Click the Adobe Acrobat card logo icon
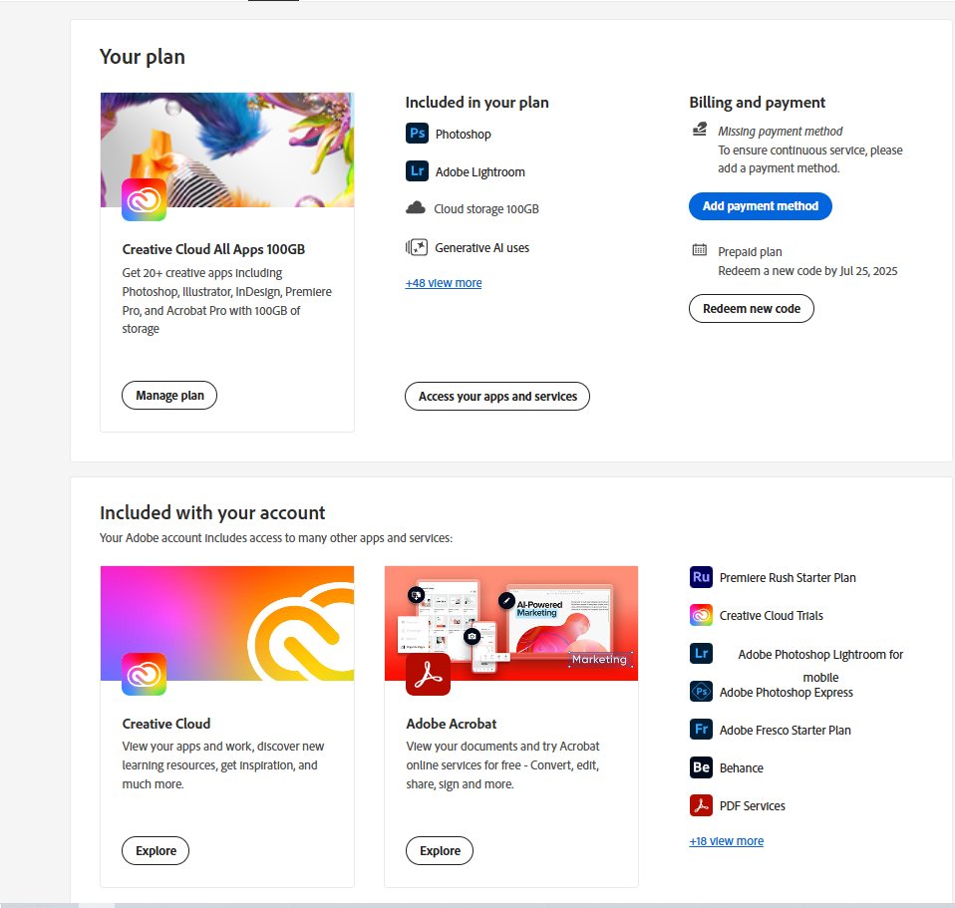Image resolution: width=955 pixels, height=908 pixels. click(x=429, y=674)
